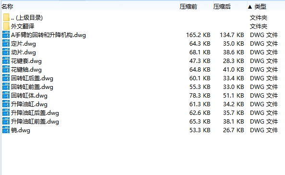Click the 28.3 KB compressed size value
The height and width of the screenshot is (175, 285).
pyautogui.click(x=234, y=61)
